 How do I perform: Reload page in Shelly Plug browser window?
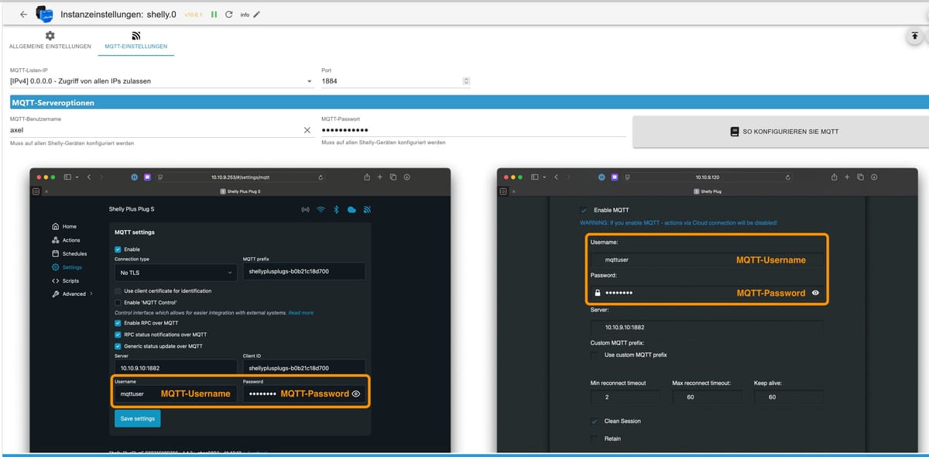coord(787,177)
